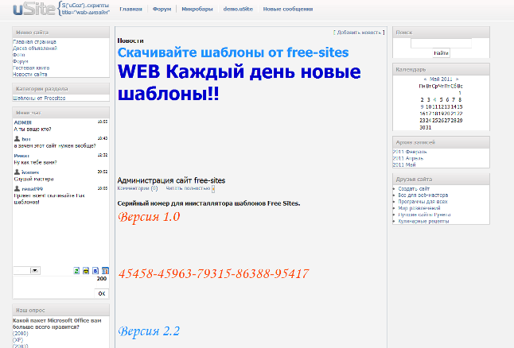Click the rightmost mini-chat toolbar icon
The height and width of the screenshot is (348, 514).
[x=103, y=271]
